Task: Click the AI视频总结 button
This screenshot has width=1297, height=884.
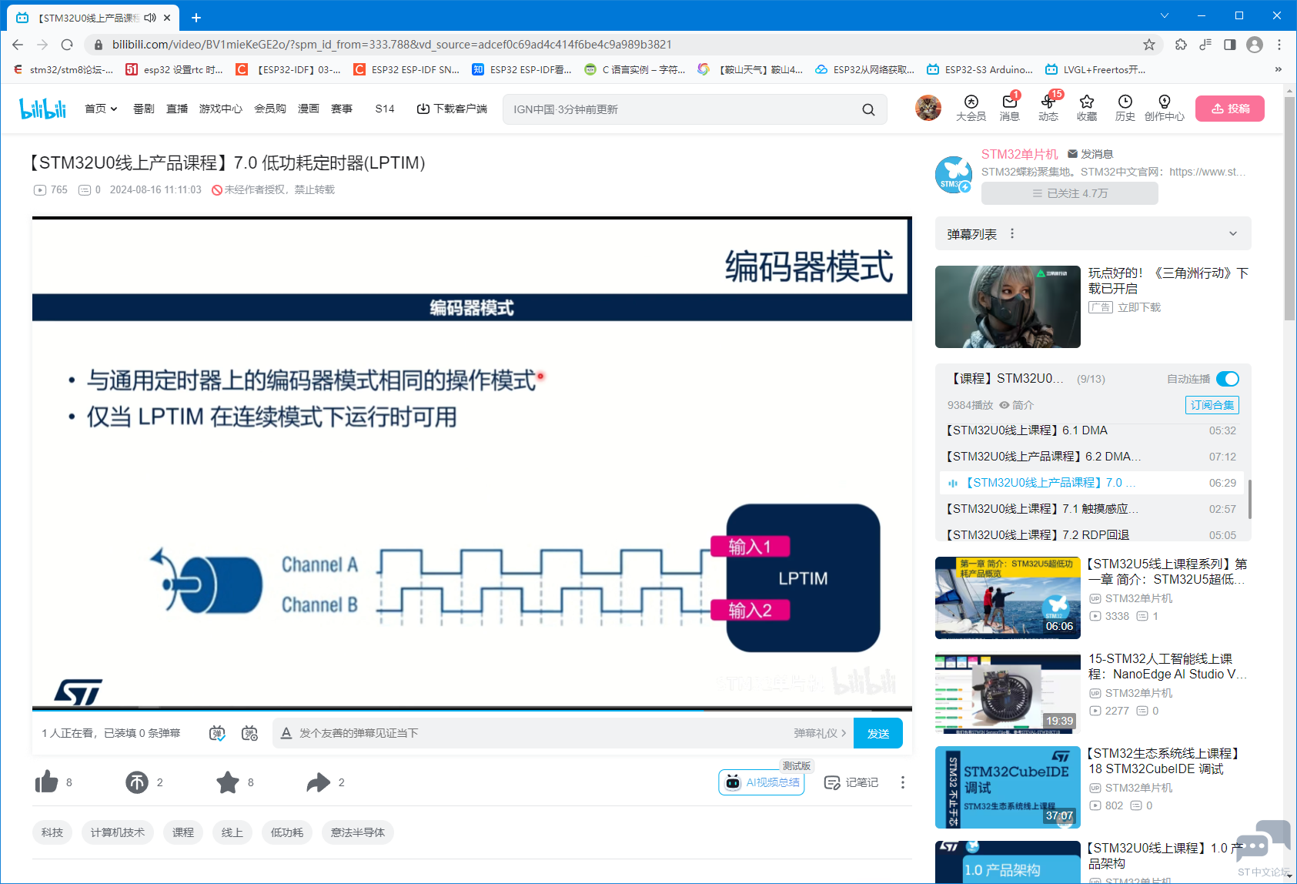Action: point(762,782)
